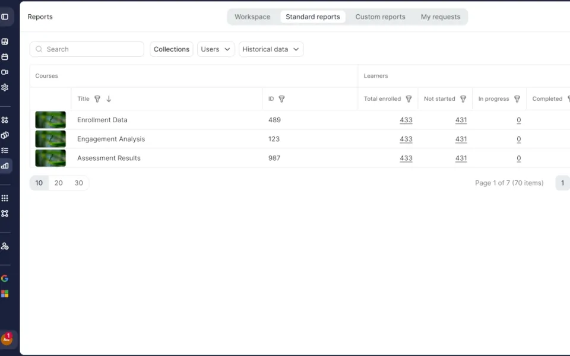Go to page 1 button
The width and height of the screenshot is (570, 356).
tap(562, 183)
